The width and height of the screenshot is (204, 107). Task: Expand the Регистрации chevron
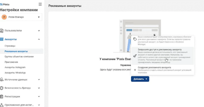pyautogui.click(x=39, y=96)
